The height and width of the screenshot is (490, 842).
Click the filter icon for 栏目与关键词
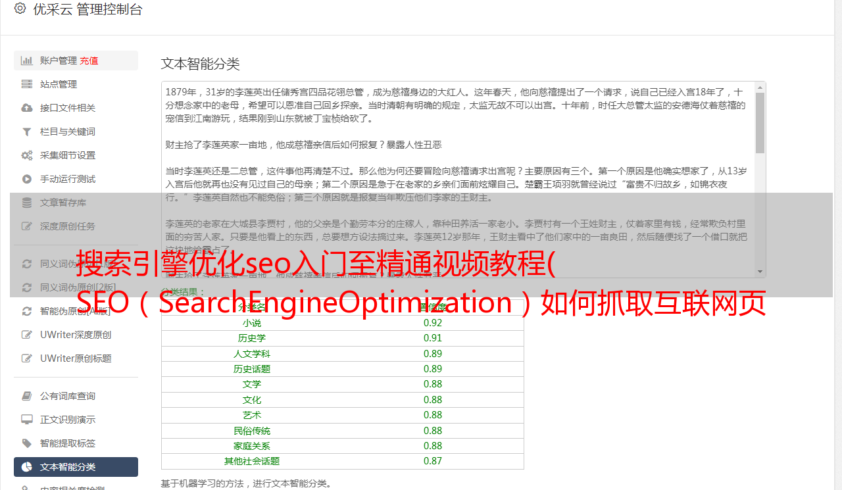26,132
